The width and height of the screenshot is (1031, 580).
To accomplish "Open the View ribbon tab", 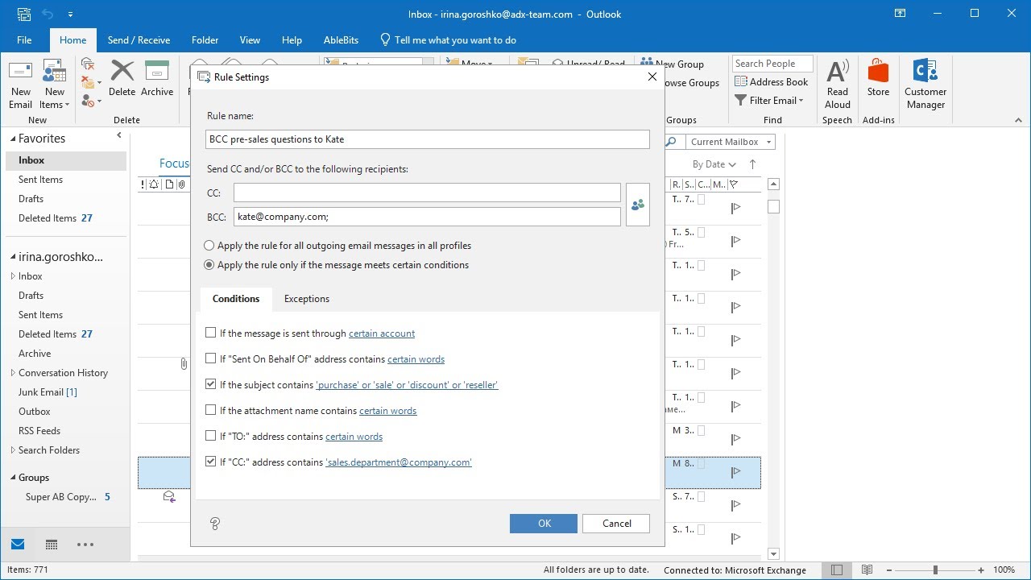I will [250, 40].
